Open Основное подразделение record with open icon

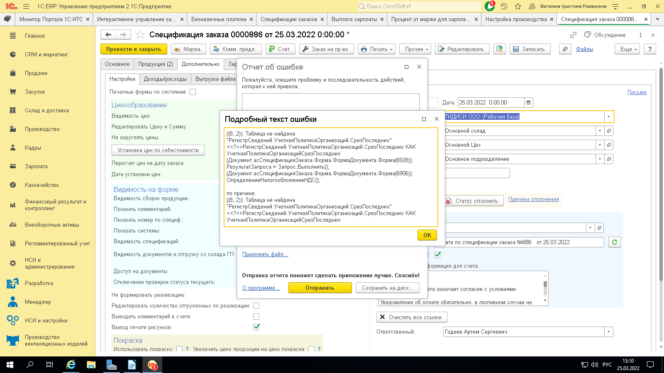click(609, 159)
